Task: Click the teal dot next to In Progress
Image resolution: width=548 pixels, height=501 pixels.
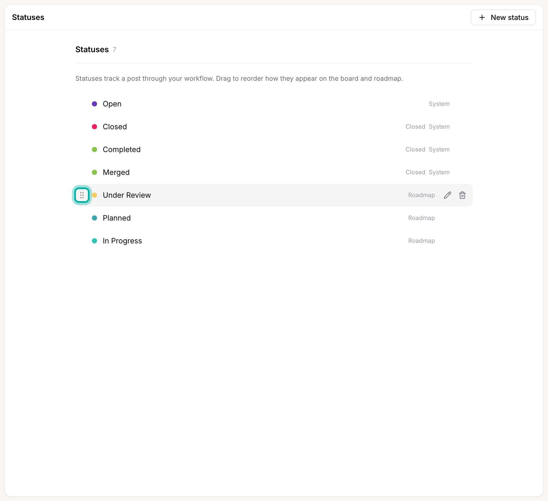Action: 94,241
